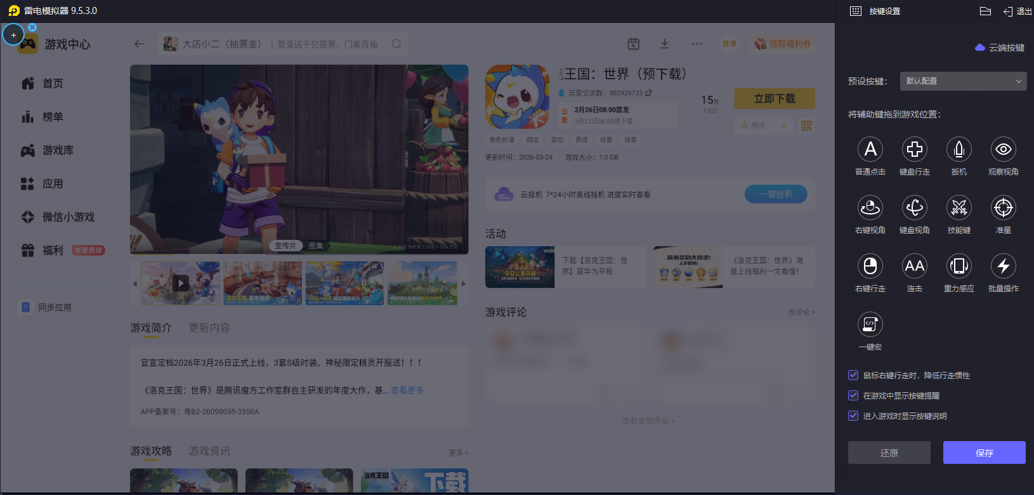Screen dimensions: 1034x495
Task: Toggle 鼠标右键行走时 降低行走惯性 checkbox
Action: [853, 375]
